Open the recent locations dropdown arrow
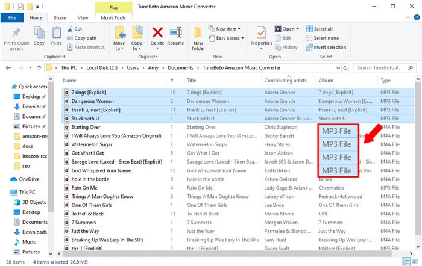422x266 pixels. coord(30,68)
